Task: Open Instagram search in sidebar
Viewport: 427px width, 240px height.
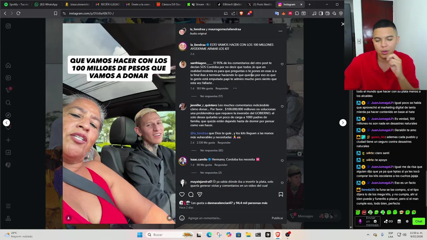Action: tap(8, 103)
